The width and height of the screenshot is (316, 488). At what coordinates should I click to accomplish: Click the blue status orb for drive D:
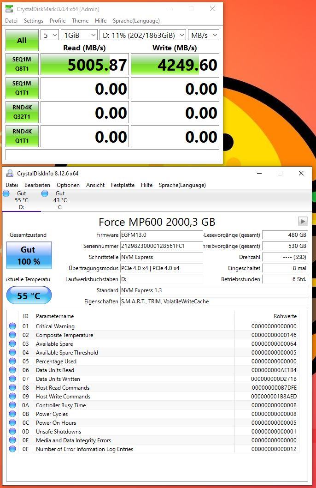[x=6, y=193]
